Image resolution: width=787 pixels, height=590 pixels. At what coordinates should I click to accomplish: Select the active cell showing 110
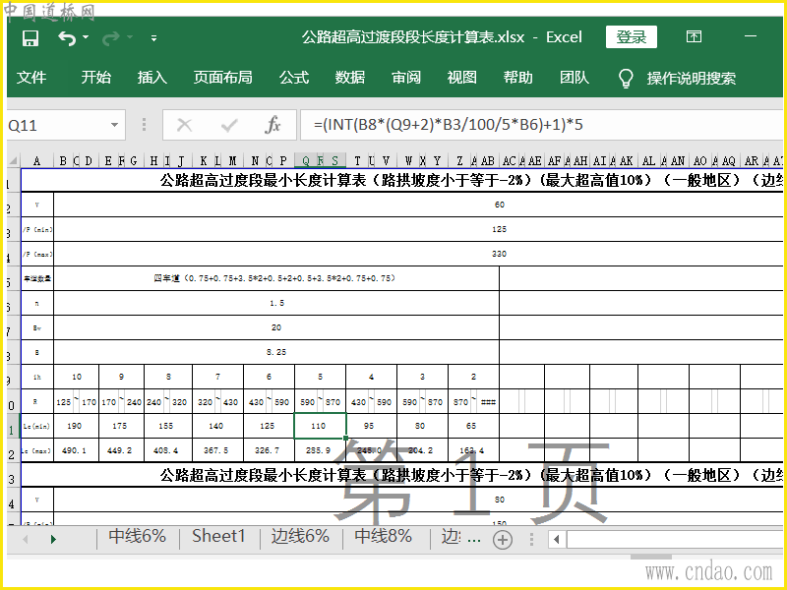[x=321, y=426]
